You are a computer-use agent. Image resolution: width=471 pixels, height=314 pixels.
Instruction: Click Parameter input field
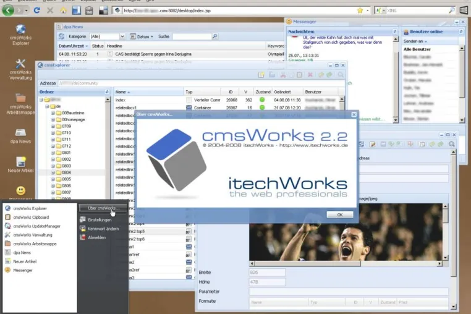(x=349, y=292)
